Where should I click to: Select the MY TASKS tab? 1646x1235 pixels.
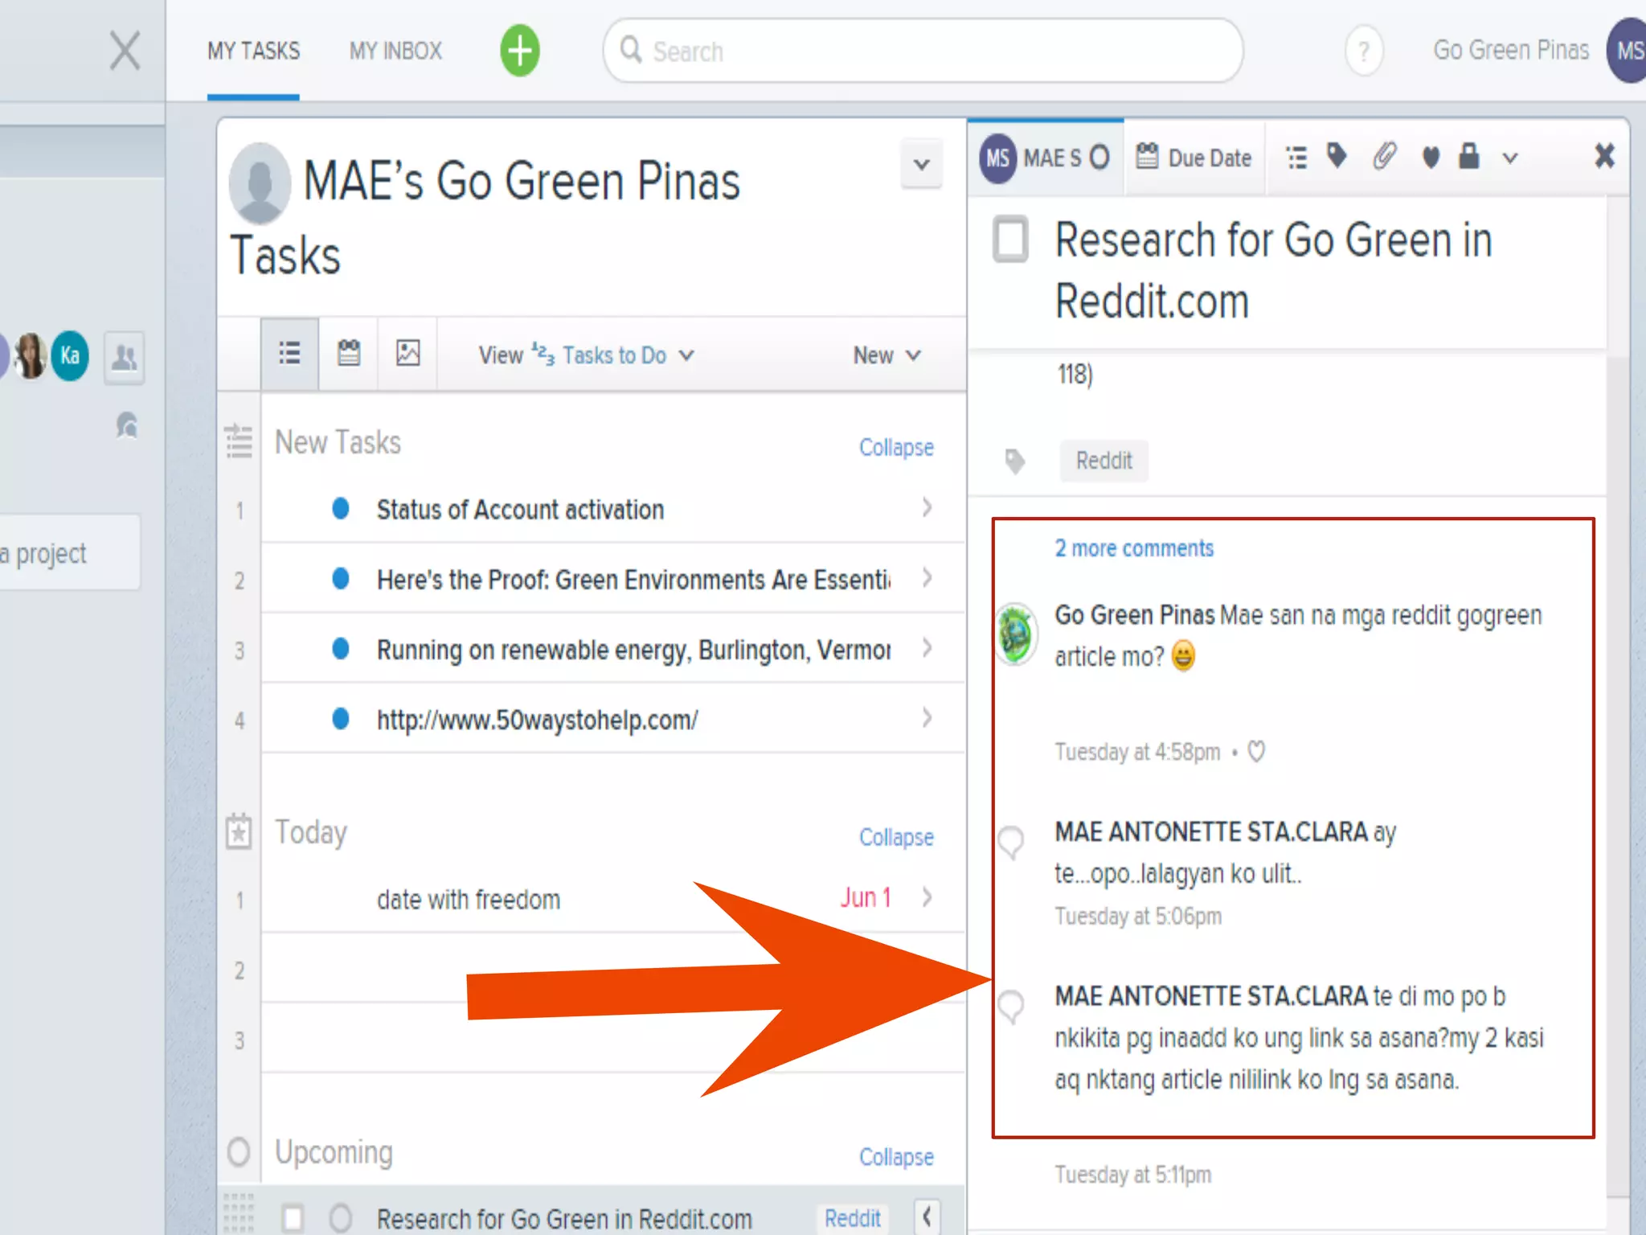pos(253,51)
